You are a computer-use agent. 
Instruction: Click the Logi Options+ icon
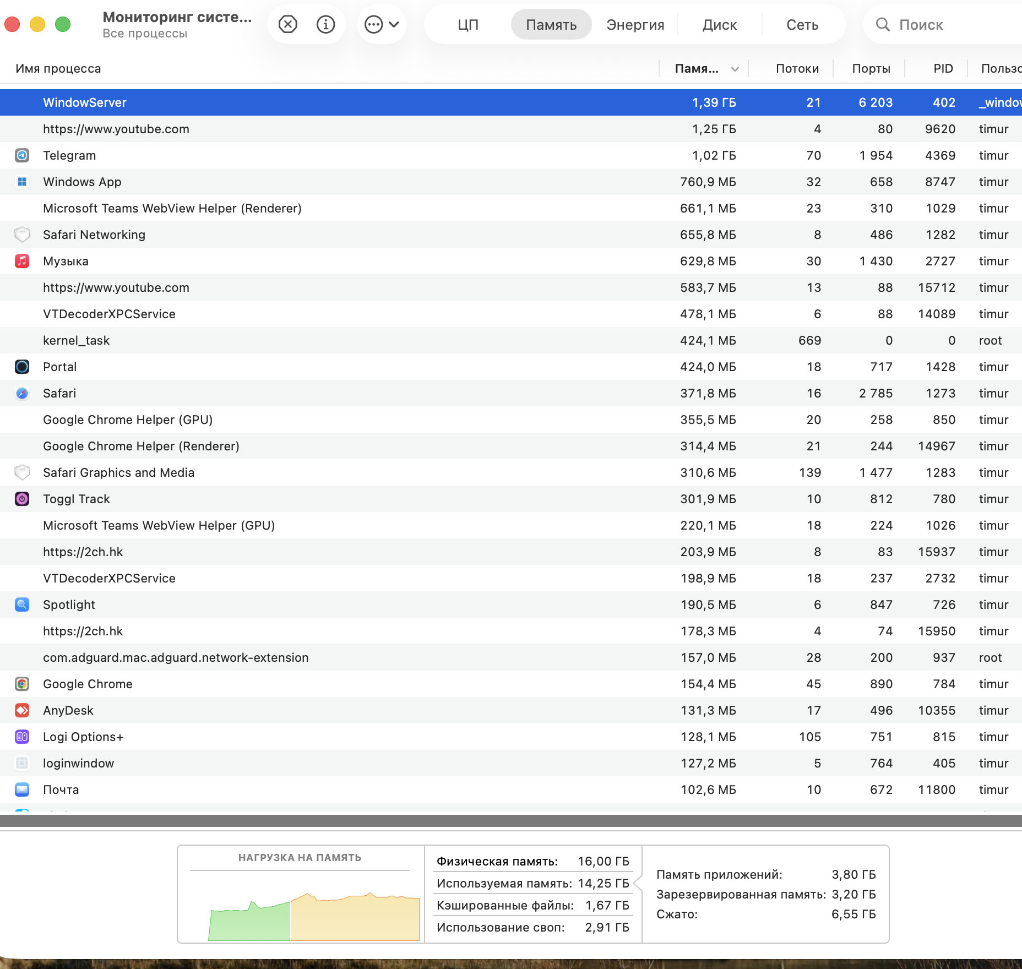22,737
